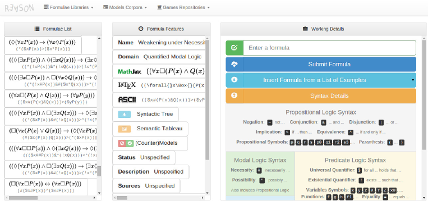Screen dimensions: 428x205
Task: Click the LaTeX logo row
Action: 159,85
